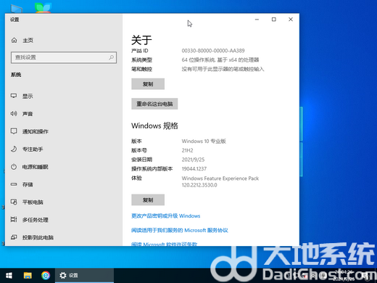Viewport: 377px width, 283px height.
Task: Click the 复制 button under device specifications
Action: pos(148,84)
